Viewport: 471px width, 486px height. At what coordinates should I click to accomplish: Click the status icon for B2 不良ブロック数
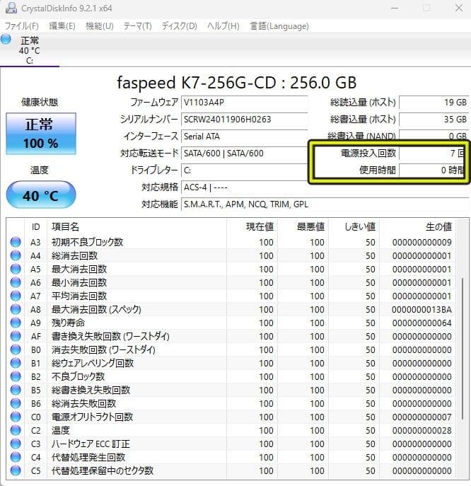(16, 376)
